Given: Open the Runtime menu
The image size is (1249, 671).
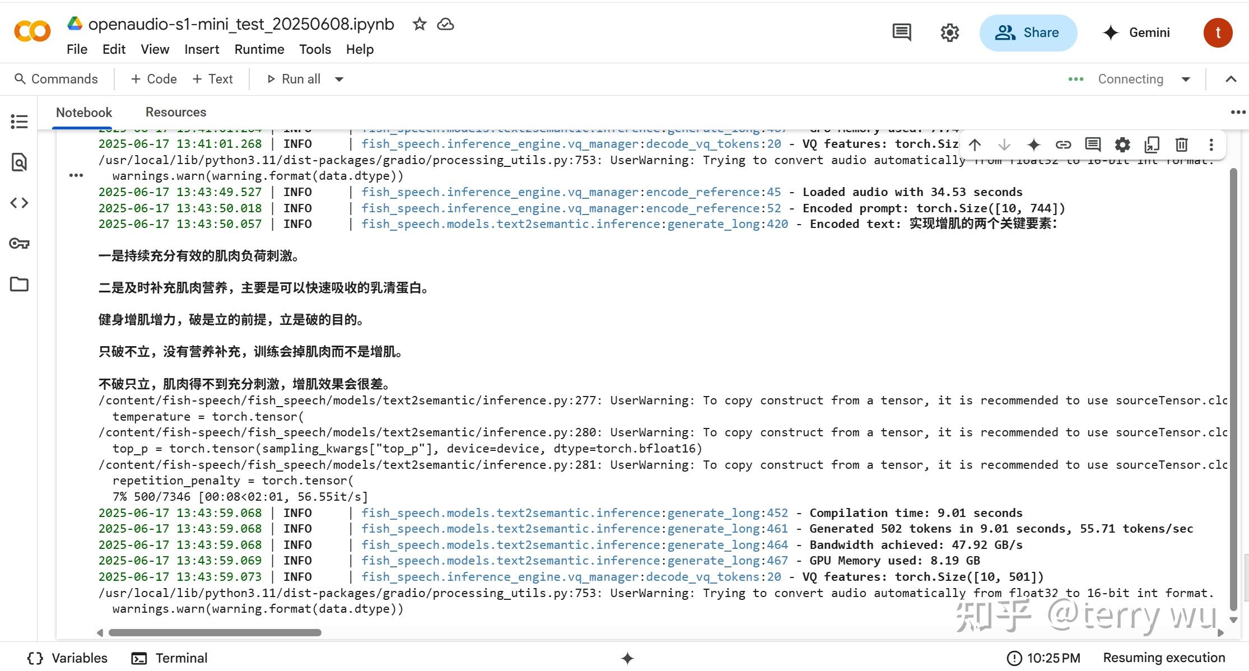Looking at the screenshot, I should tap(259, 49).
